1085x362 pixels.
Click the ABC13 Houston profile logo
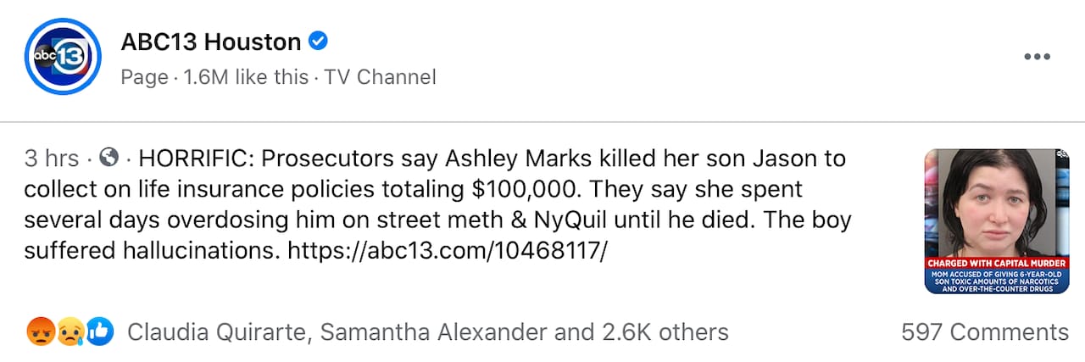[63, 56]
